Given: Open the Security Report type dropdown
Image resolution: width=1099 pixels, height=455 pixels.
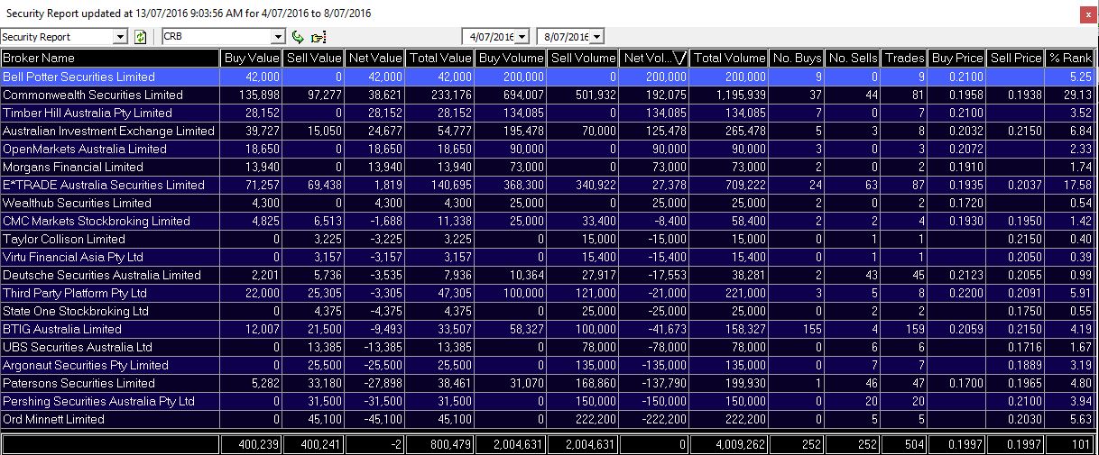Looking at the screenshot, I should coord(121,37).
